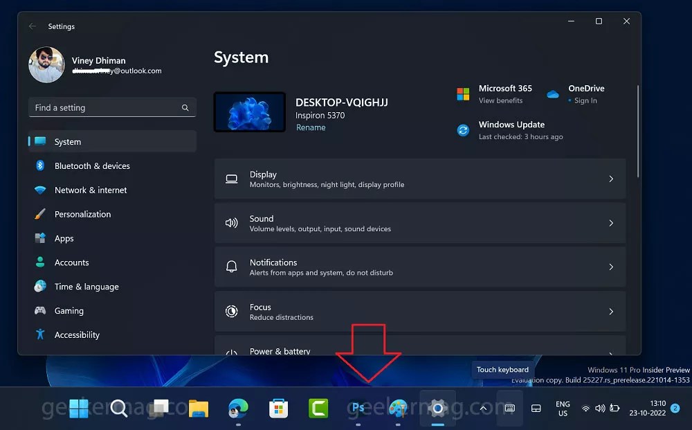Open Search from the taskbar
Screen dimensions: 692x430
118,409
